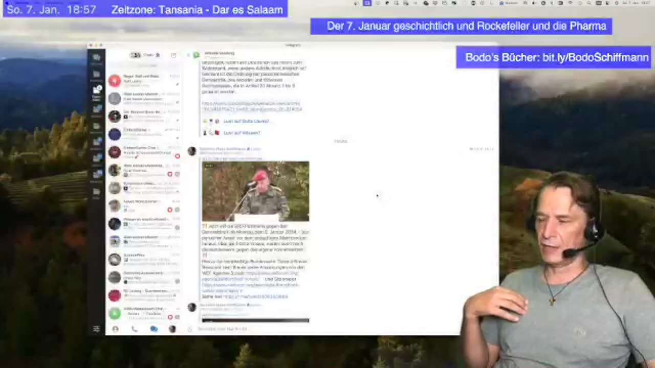Click the sliders icon in Telegram's dark sidebar
Image resolution: width=655 pixels, height=368 pixels.
(96, 329)
